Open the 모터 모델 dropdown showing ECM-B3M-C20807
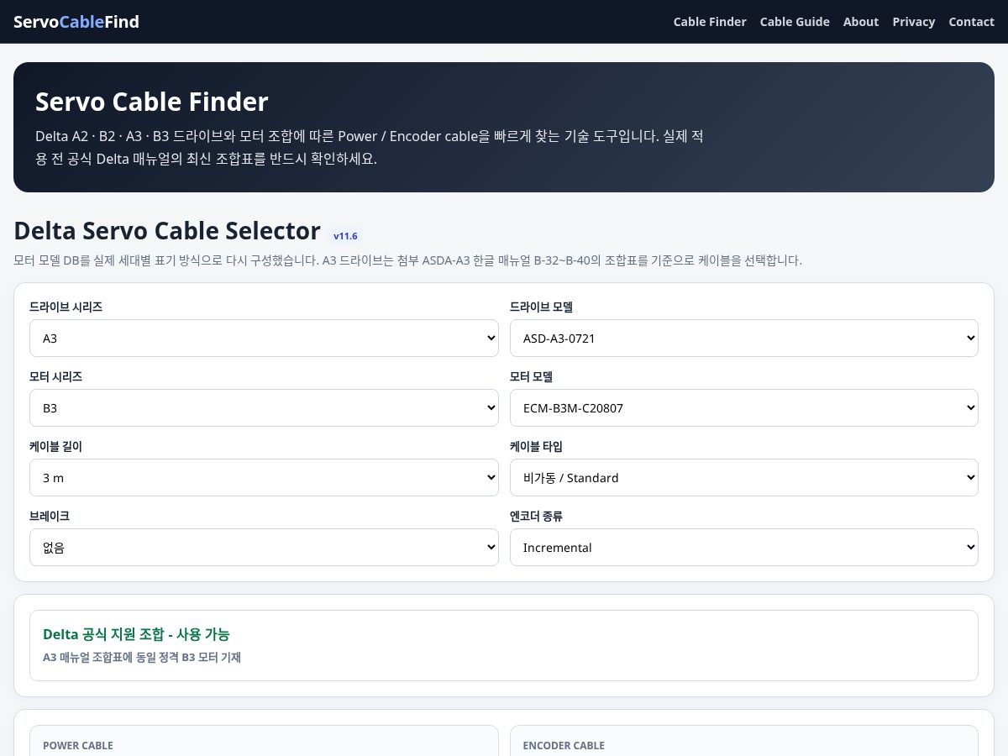This screenshot has height=756, width=1008. point(744,408)
